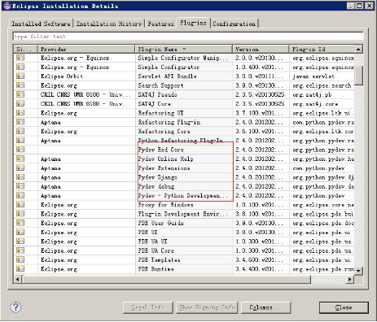Screen dimensions: 377x322
Task: Click the Eclipse logo in title bar
Action: 7,6
